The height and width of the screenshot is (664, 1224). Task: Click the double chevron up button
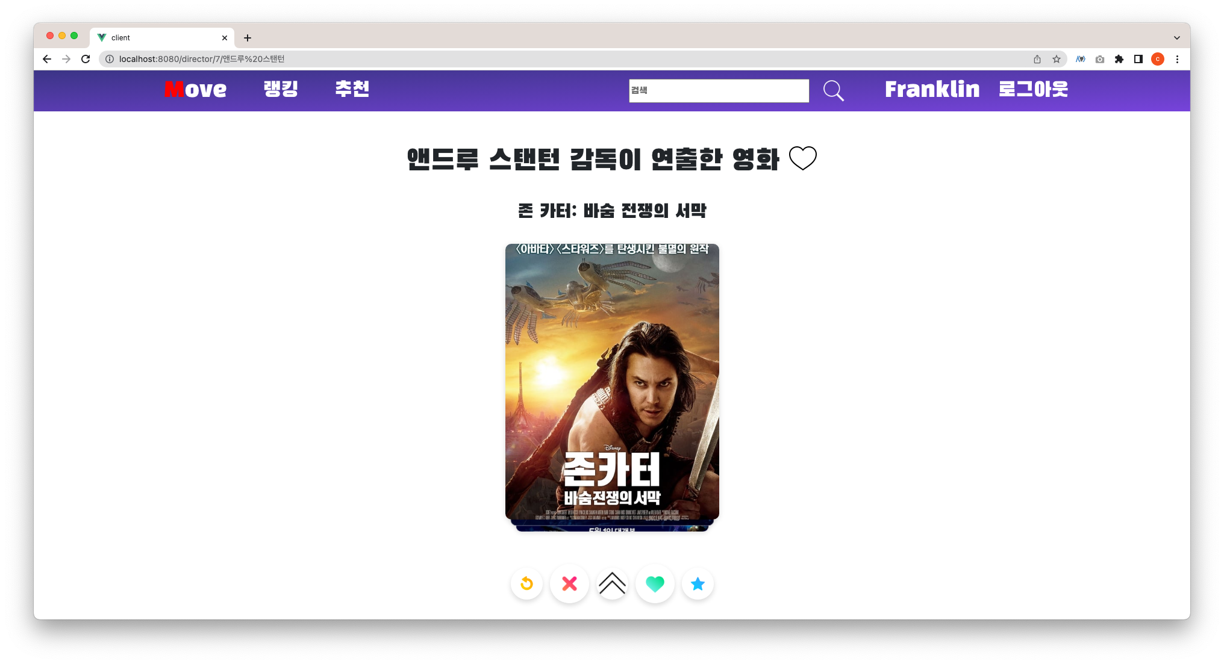tap(612, 584)
